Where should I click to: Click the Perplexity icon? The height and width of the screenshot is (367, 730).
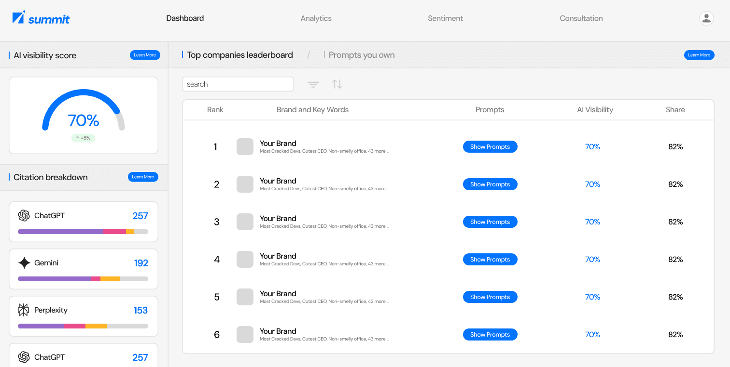click(x=23, y=310)
